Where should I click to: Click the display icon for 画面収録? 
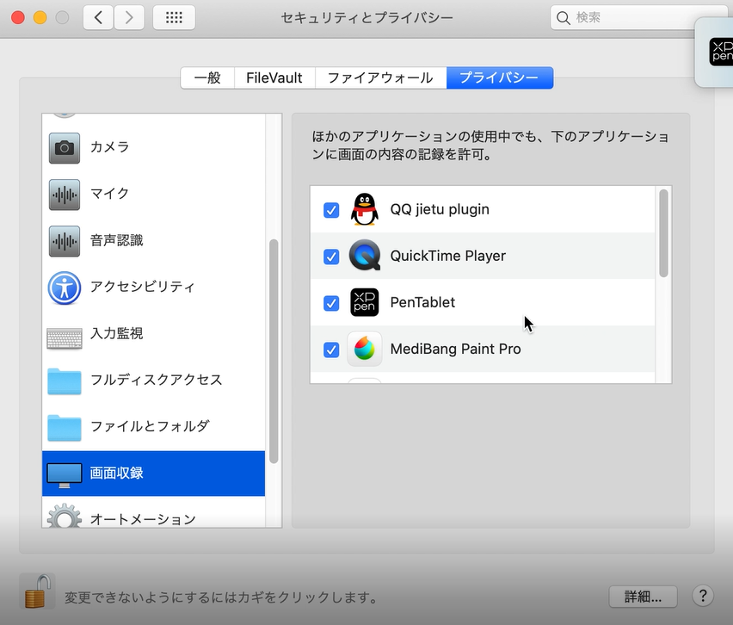pyautogui.click(x=65, y=475)
